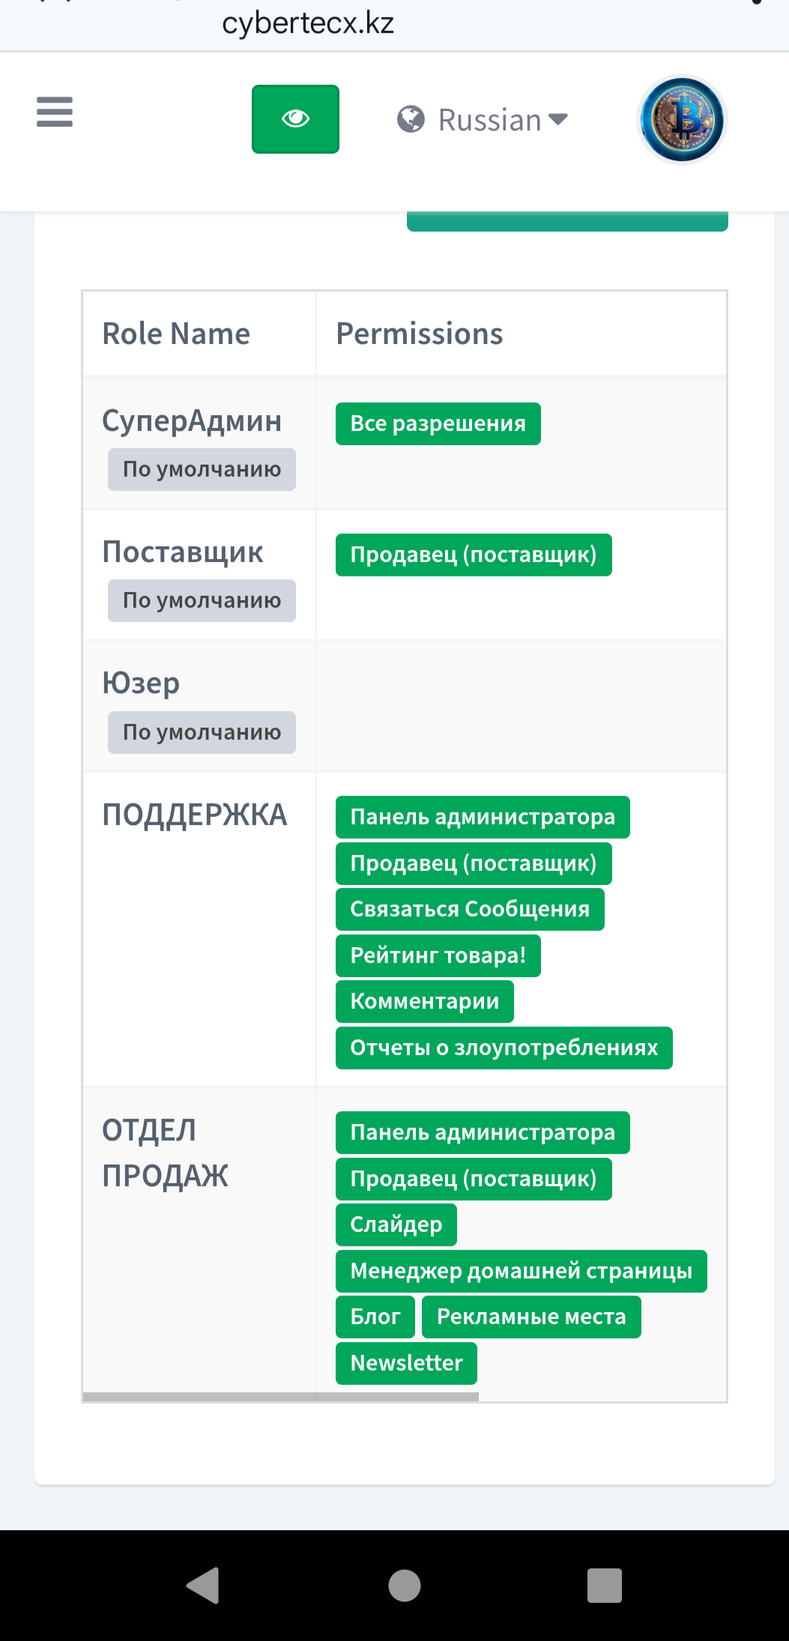Click the 'Слайдер' permission tag
The image size is (789, 1641).
pos(396,1225)
